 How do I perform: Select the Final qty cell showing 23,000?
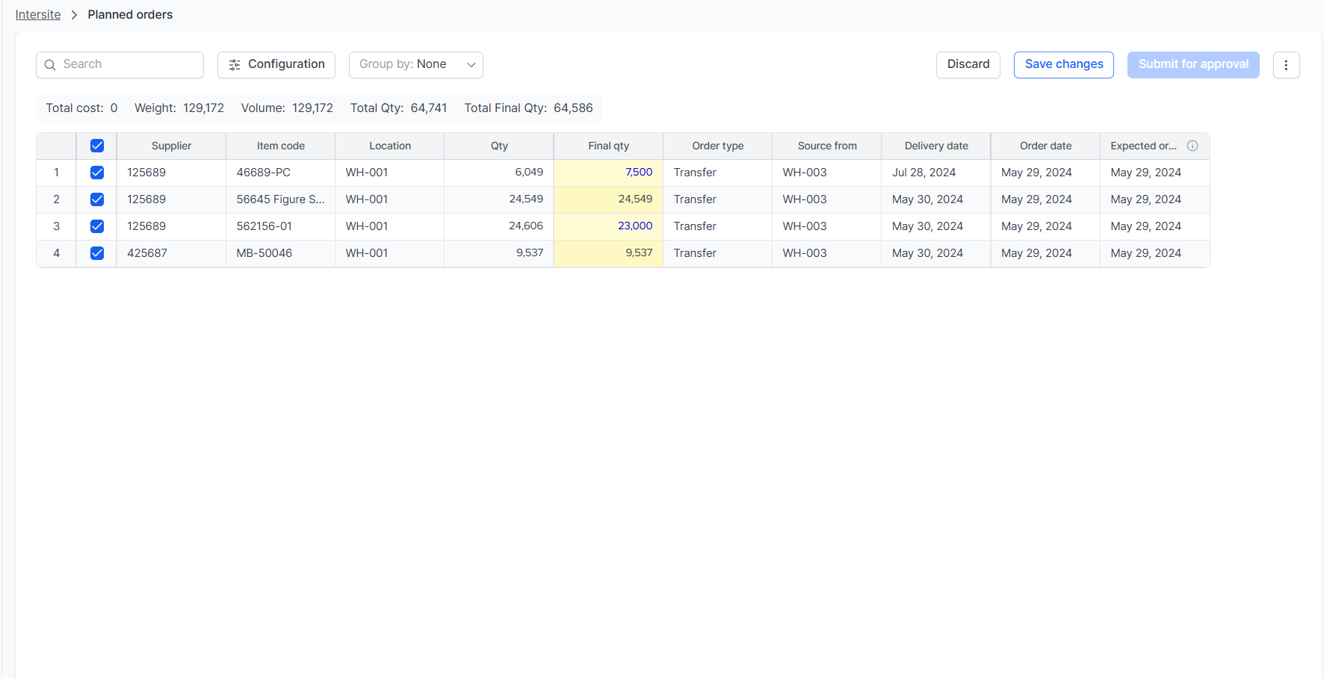[608, 226]
